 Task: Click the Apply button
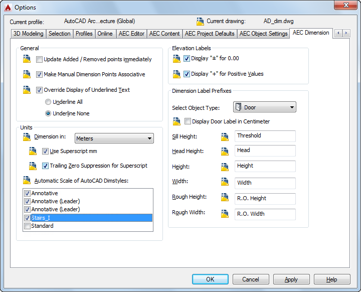[291, 279]
